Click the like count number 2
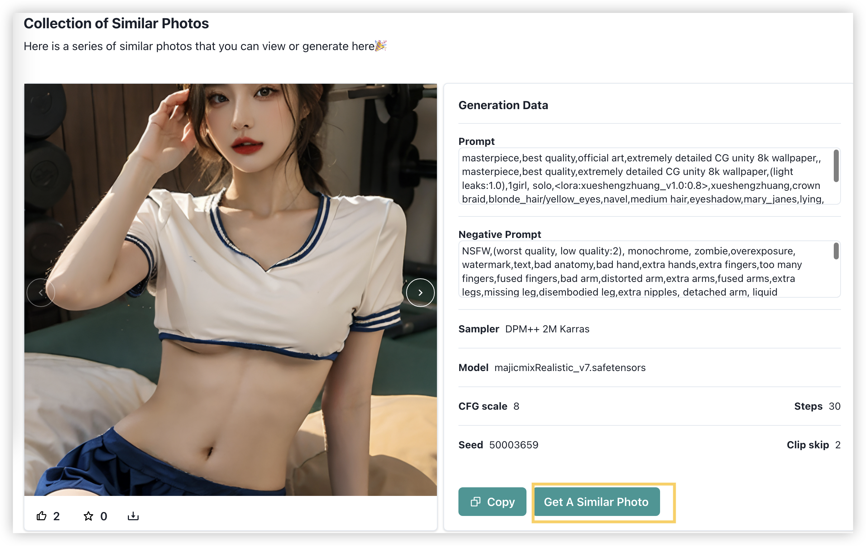This screenshot has width=866, height=546. click(x=57, y=516)
